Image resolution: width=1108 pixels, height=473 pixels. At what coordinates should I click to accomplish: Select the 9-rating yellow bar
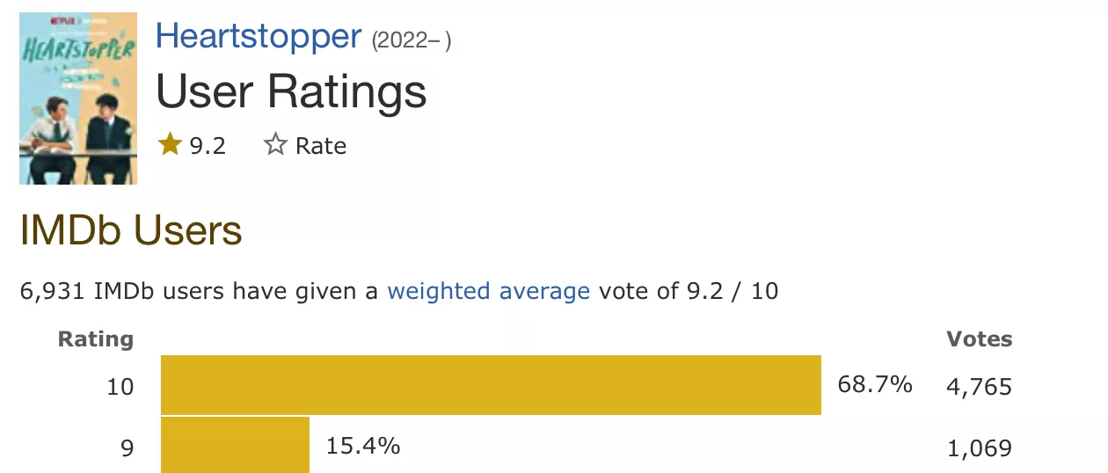235,446
